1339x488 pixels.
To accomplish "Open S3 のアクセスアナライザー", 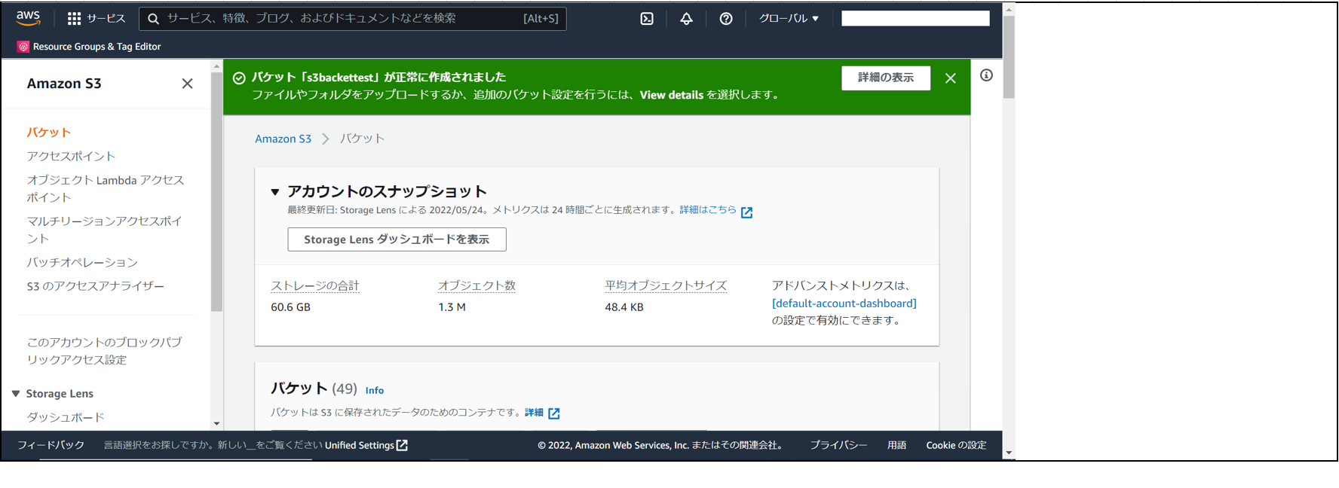I will [x=95, y=286].
